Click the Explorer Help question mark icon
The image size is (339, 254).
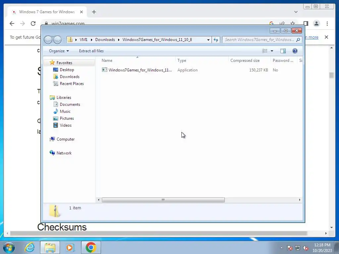[x=295, y=51]
